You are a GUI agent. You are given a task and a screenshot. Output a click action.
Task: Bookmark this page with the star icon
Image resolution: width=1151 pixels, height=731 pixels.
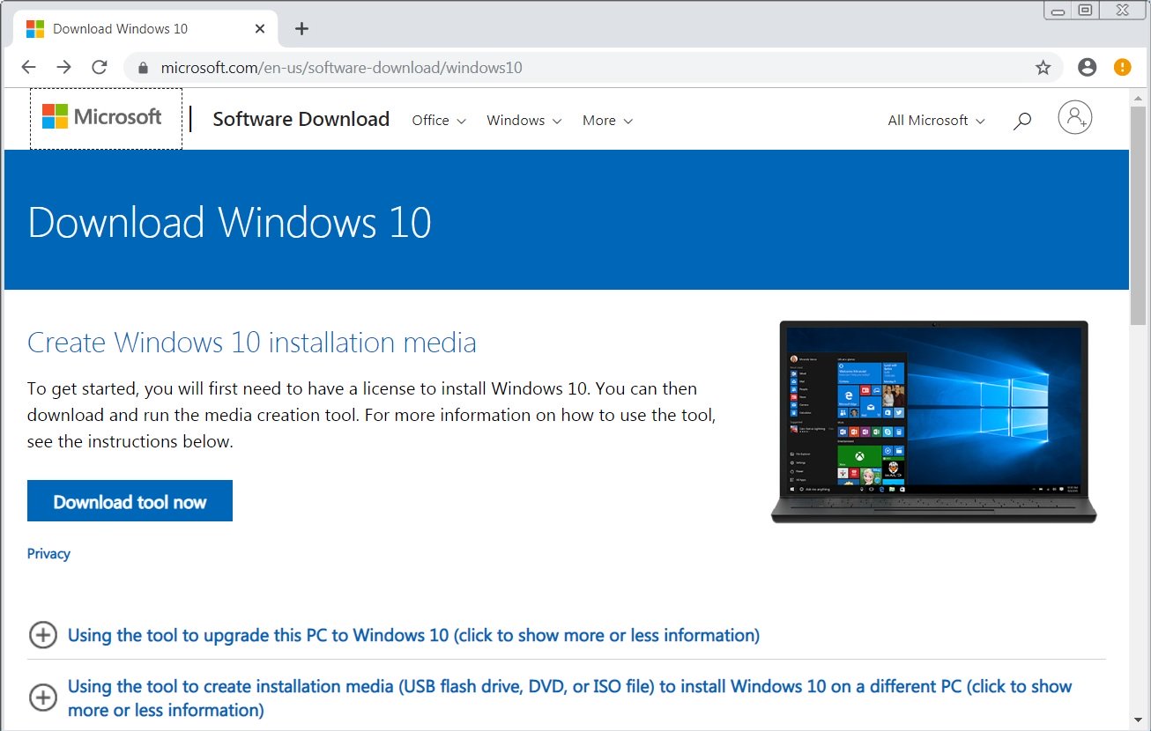click(1043, 68)
